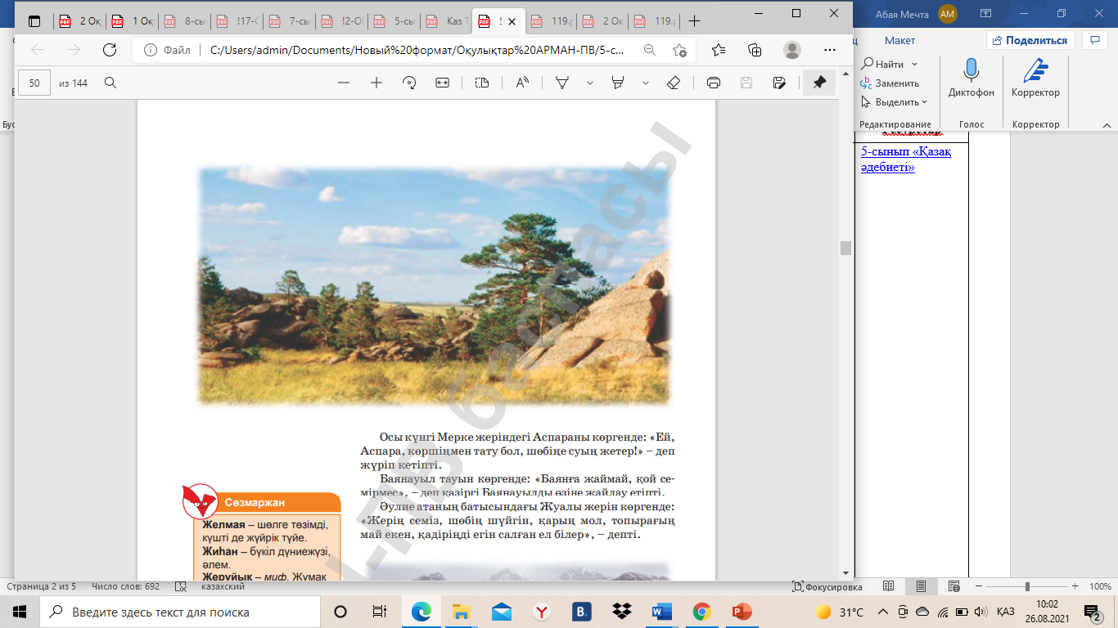Image resolution: width=1118 pixels, height=628 pixels.
Task: Rotate the PDF page
Action: [409, 83]
